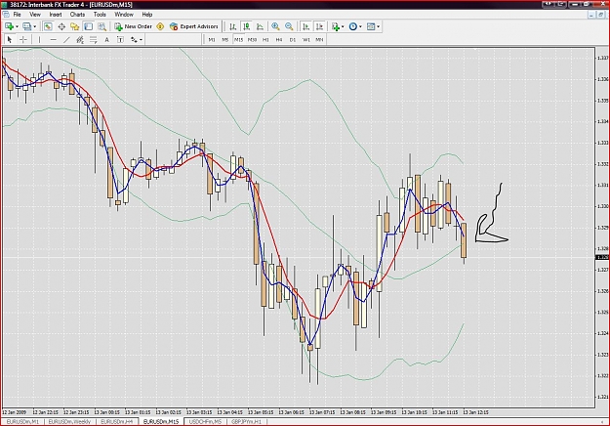The image size is (610, 426).
Task: Open the Profiles toolbar icon
Action: [x=27, y=26]
